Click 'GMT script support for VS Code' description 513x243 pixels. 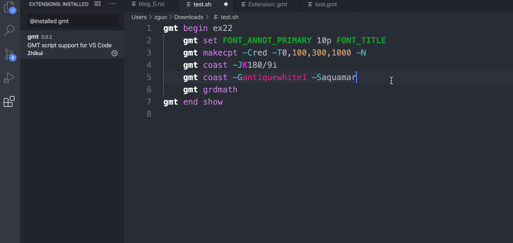click(69, 46)
